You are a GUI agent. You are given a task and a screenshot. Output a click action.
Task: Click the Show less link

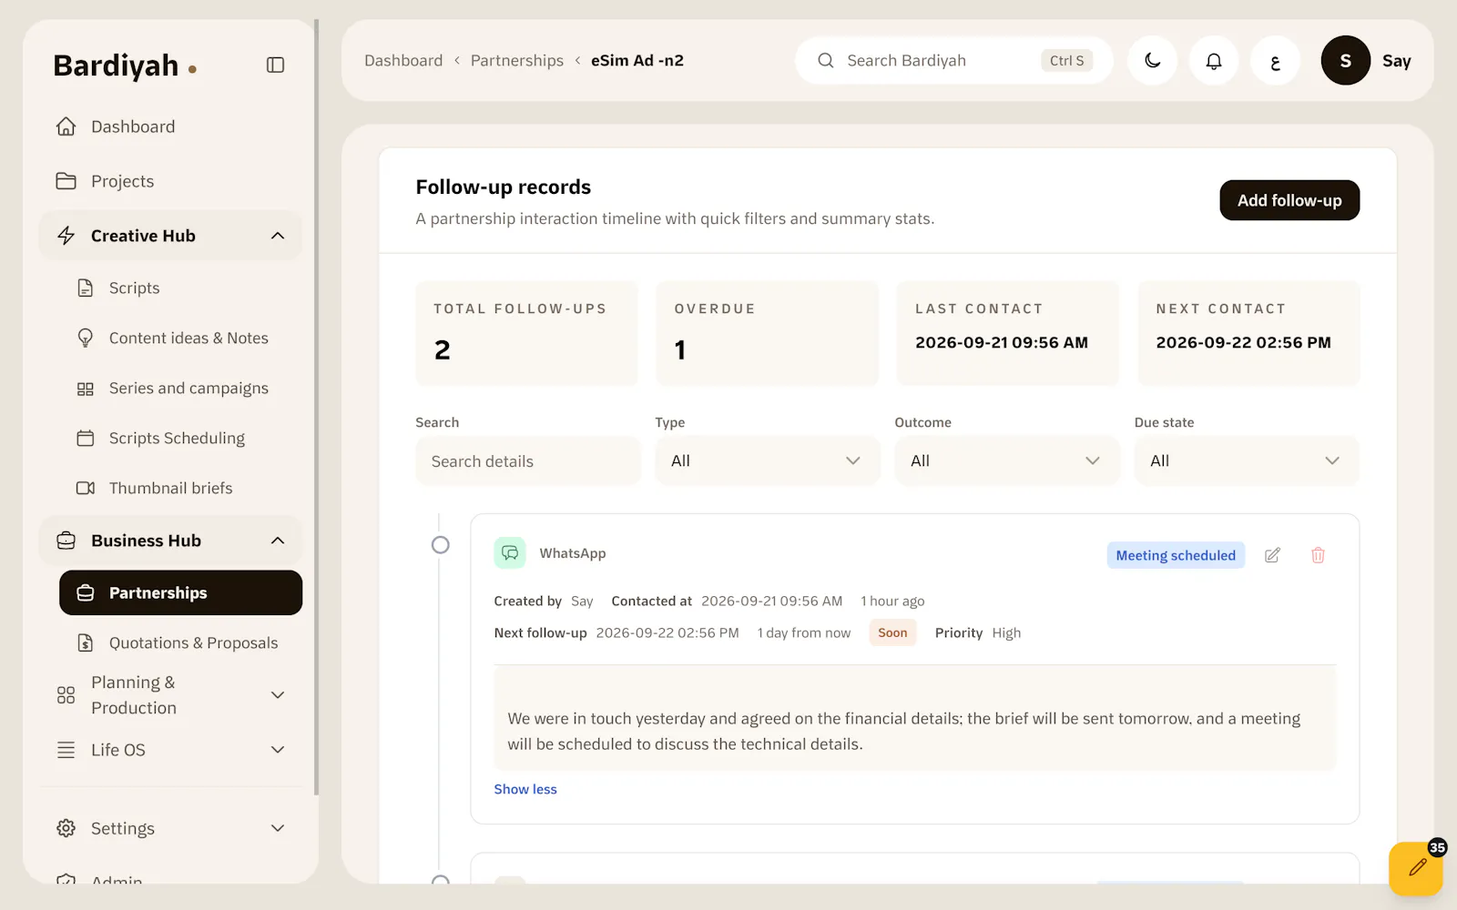pos(525,789)
